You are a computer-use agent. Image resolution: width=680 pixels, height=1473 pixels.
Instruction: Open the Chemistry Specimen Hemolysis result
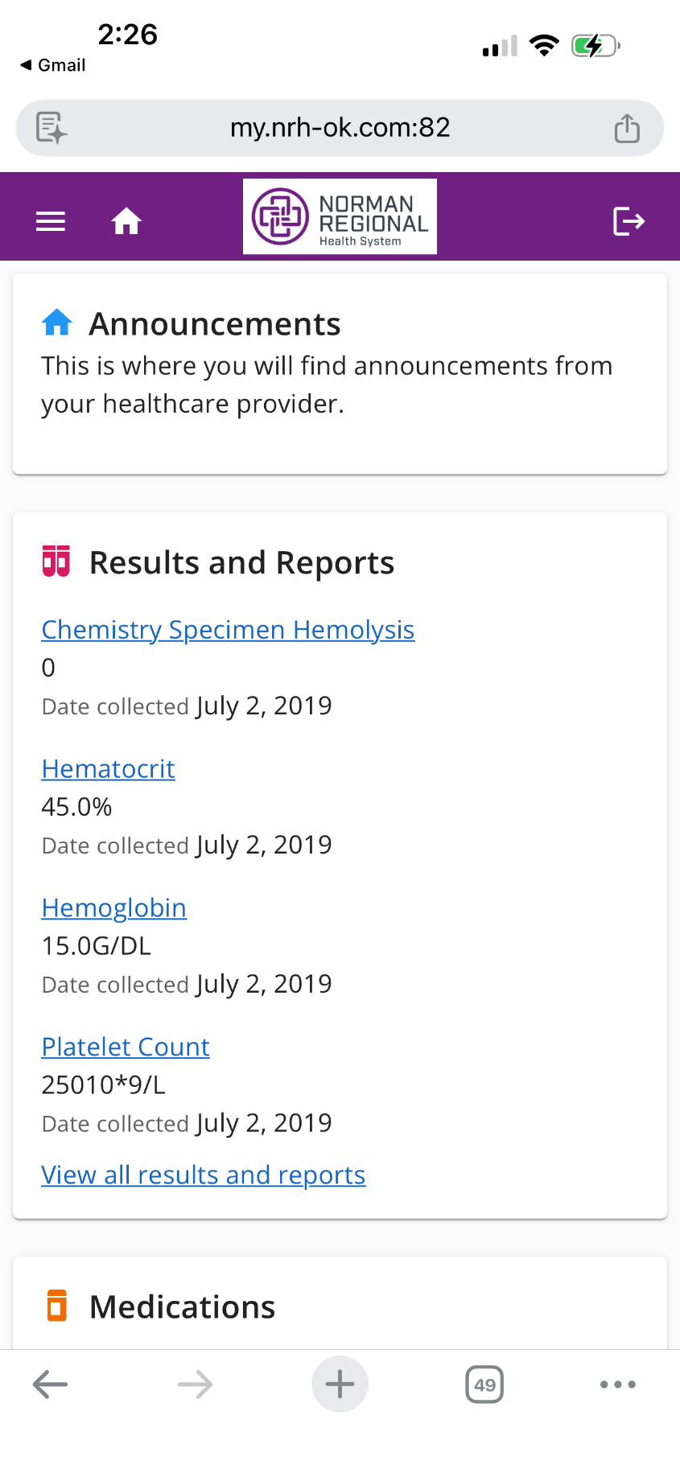coord(228,629)
